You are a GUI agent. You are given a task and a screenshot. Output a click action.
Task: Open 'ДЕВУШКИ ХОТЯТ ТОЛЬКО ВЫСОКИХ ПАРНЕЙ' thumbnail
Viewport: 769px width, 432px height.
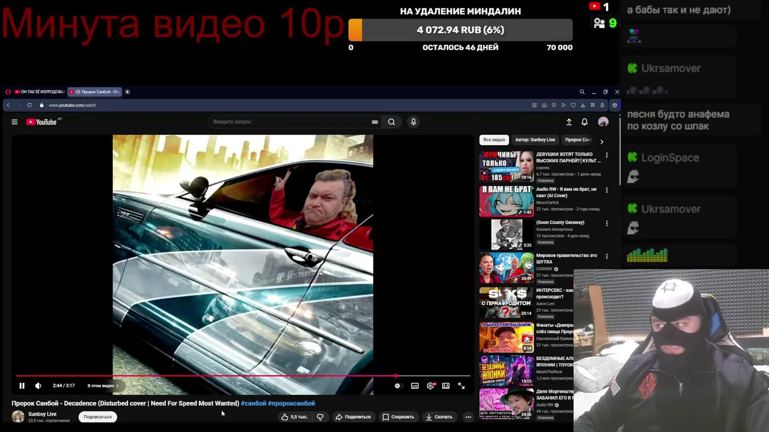pyautogui.click(x=506, y=166)
